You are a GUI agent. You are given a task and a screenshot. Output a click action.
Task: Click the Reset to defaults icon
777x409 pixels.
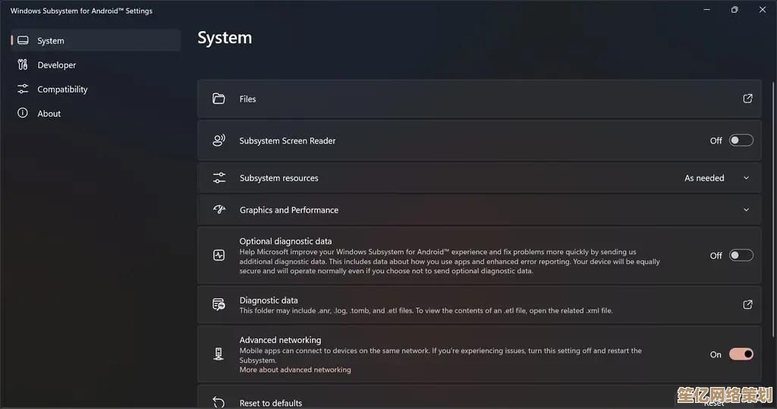tap(219, 402)
